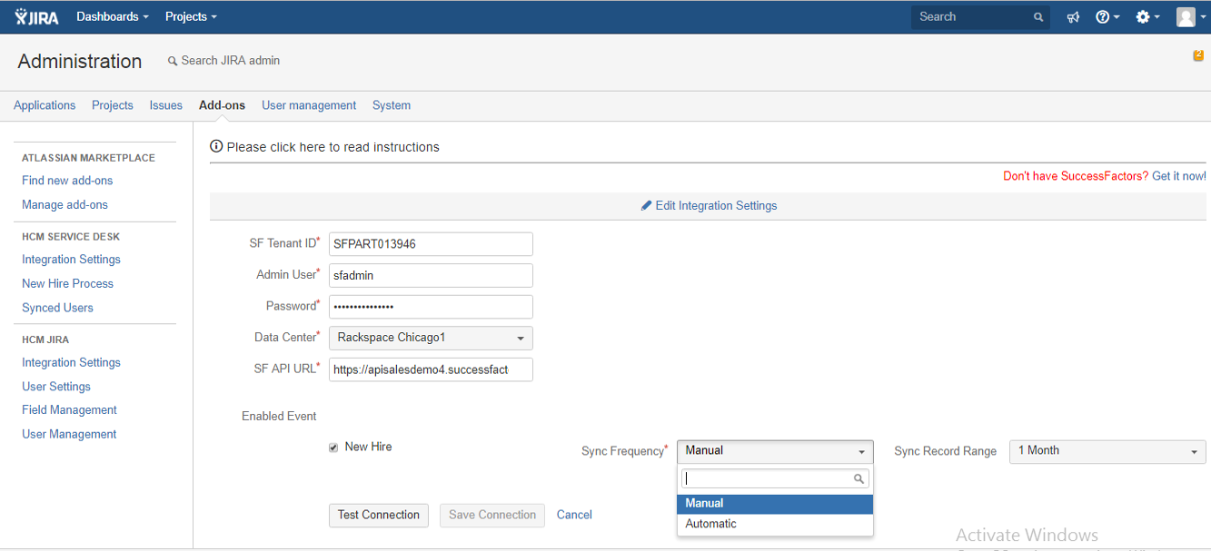Switch to the Projects admin tab

click(113, 105)
